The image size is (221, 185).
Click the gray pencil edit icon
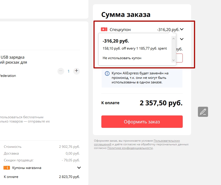[203, 112]
